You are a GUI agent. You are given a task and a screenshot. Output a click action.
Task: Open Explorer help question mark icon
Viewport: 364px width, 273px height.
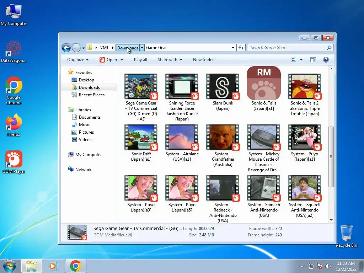coord(326,60)
